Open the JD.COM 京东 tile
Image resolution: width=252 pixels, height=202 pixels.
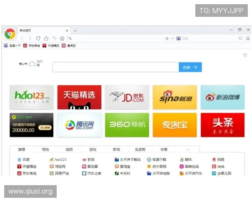pos(127,97)
